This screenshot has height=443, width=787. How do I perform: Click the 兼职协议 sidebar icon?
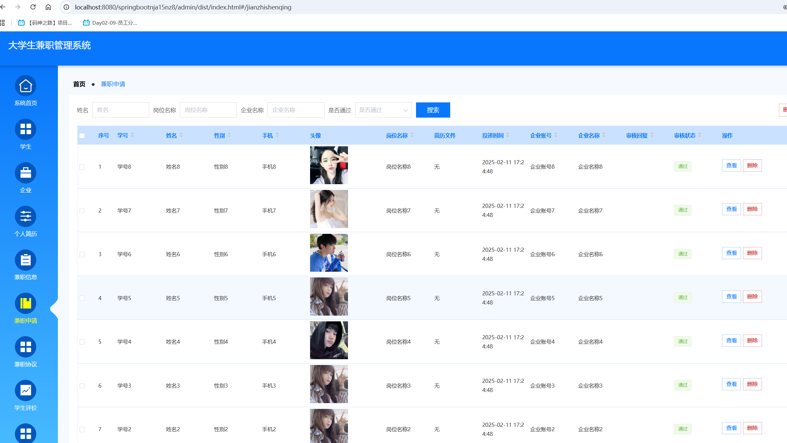point(25,347)
